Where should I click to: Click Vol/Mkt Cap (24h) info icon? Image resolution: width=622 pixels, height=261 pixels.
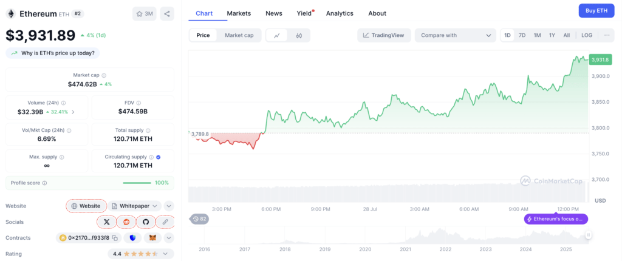tap(69, 130)
